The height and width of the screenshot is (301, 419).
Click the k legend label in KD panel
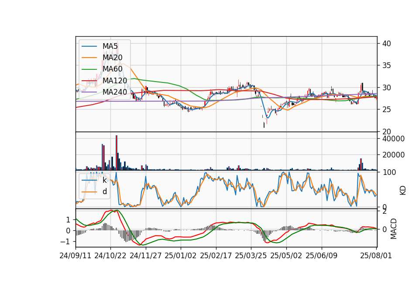tap(104, 180)
